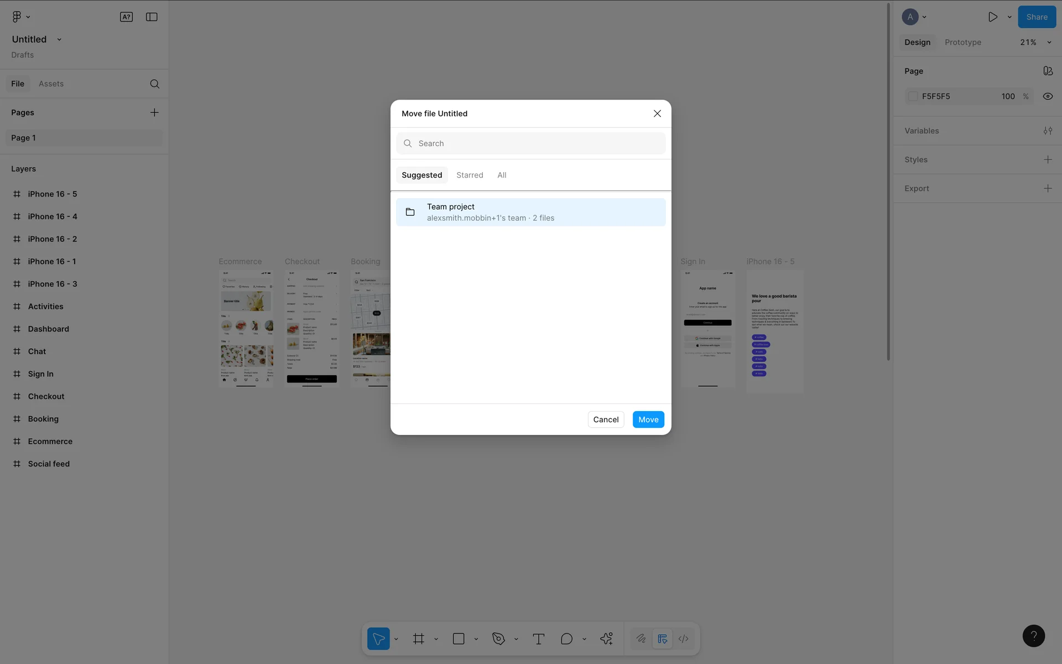Switch to the Starred tab

470,175
